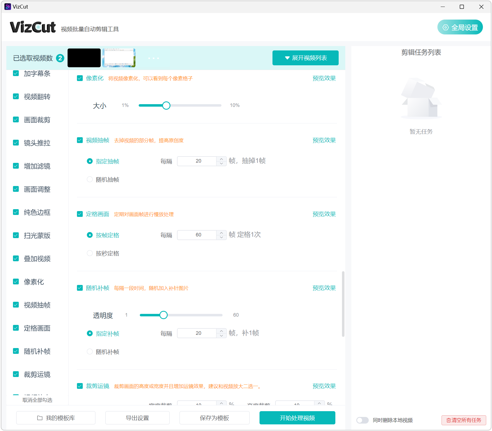
Task: Disable 裁剪运镜 section checkbox in main panel
Action: tap(80, 386)
